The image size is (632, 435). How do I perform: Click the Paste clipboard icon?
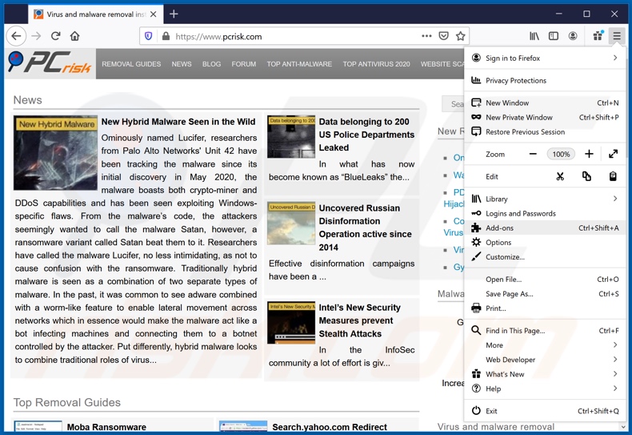coord(613,176)
